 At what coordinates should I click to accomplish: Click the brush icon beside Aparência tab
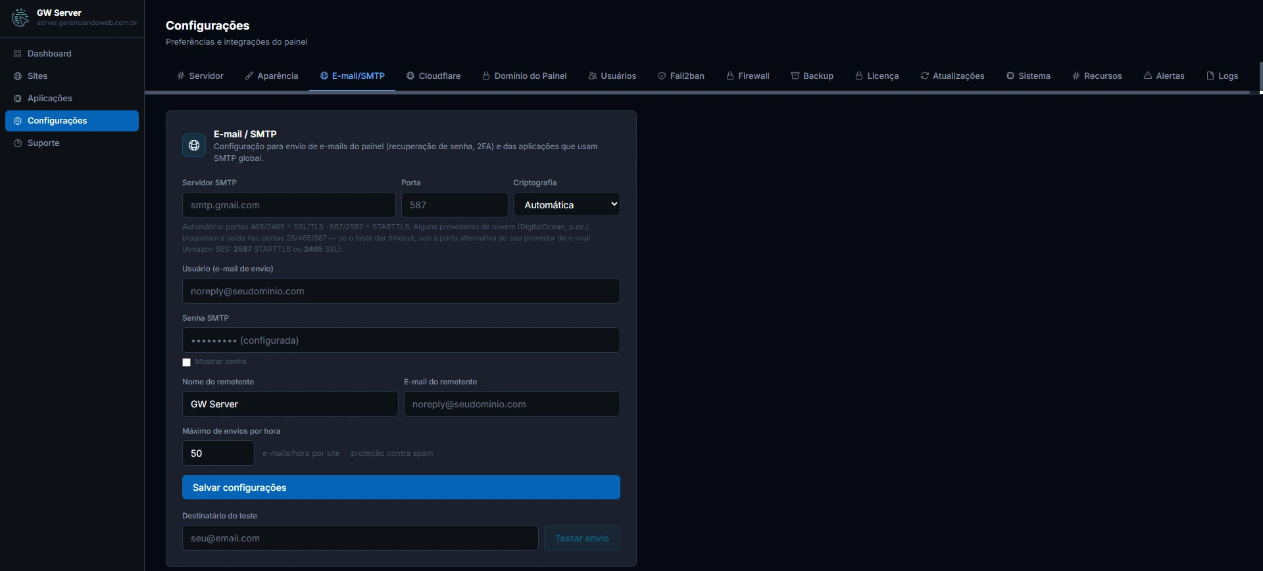pyautogui.click(x=249, y=76)
